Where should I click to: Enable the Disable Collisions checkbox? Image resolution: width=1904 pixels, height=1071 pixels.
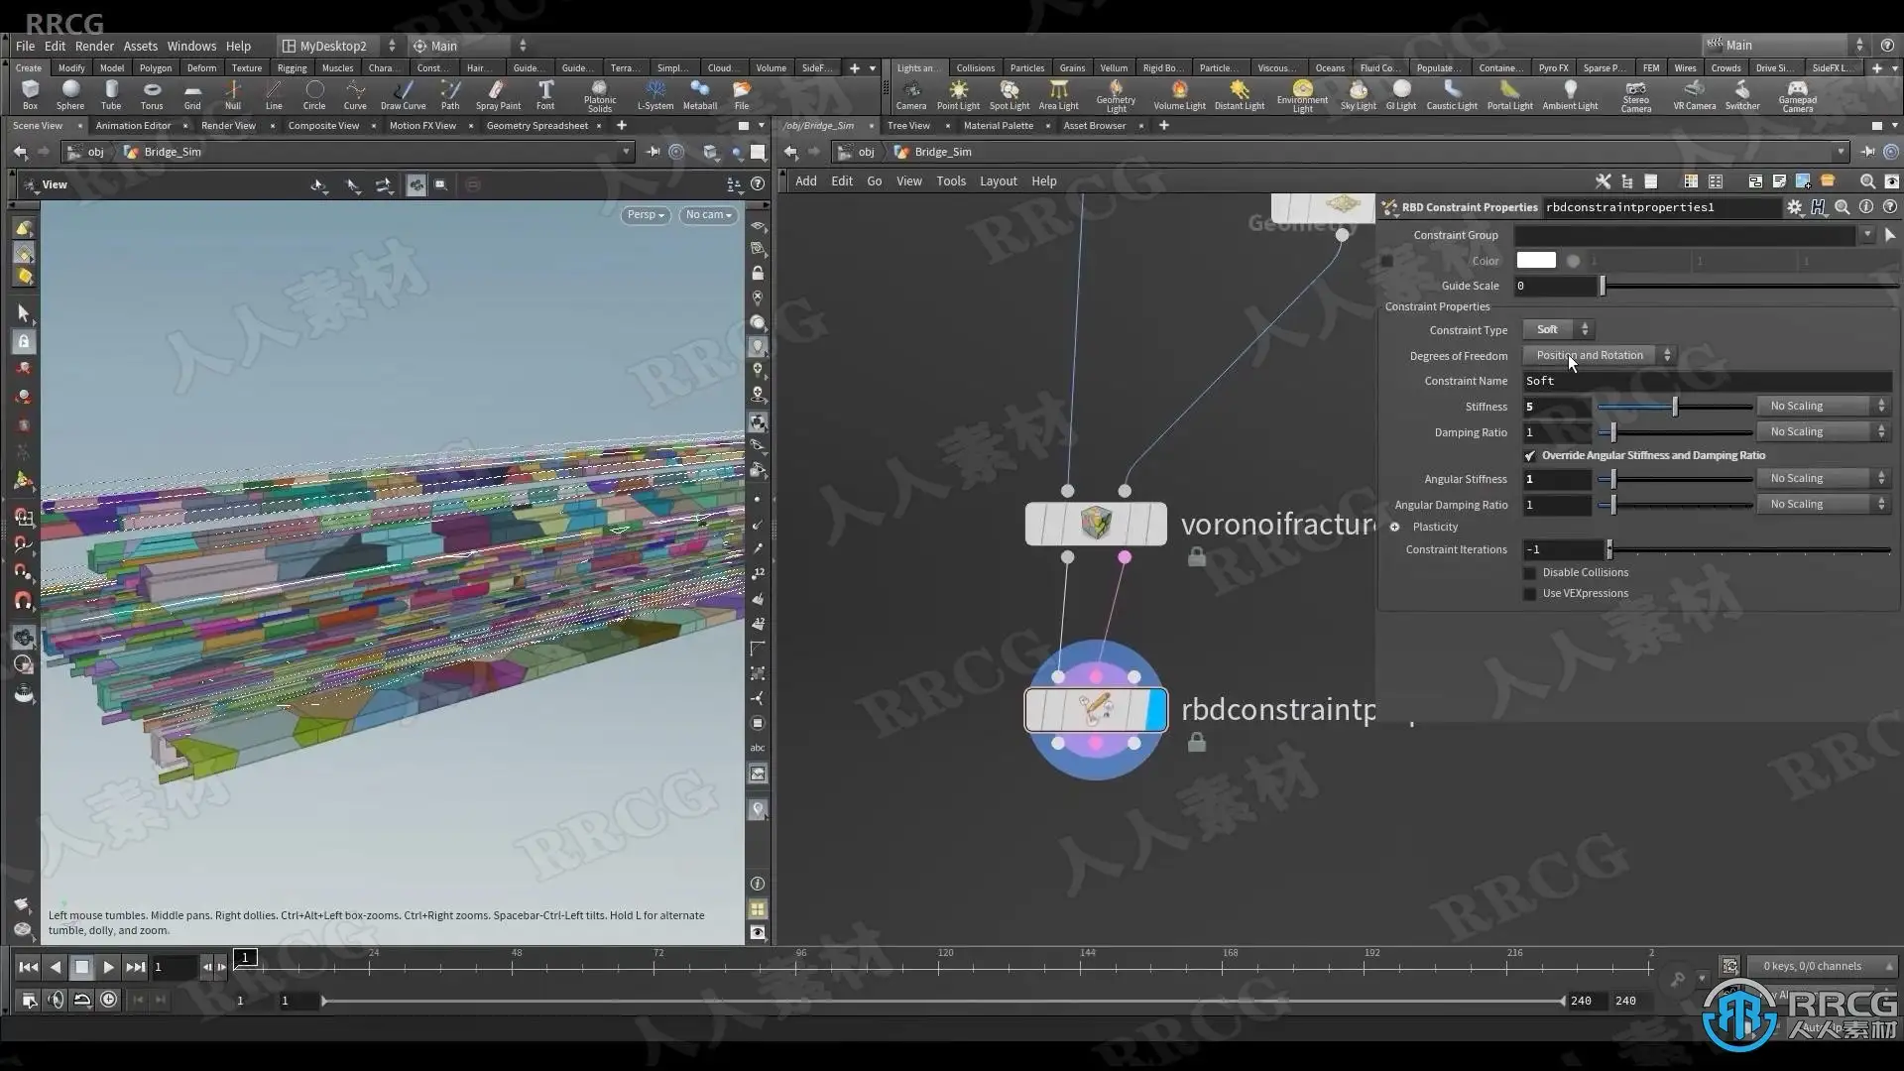[x=1530, y=573]
